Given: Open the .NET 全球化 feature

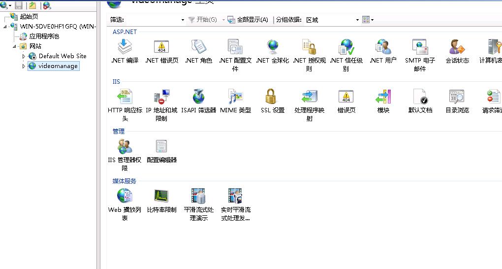Looking at the screenshot, I should (273, 51).
